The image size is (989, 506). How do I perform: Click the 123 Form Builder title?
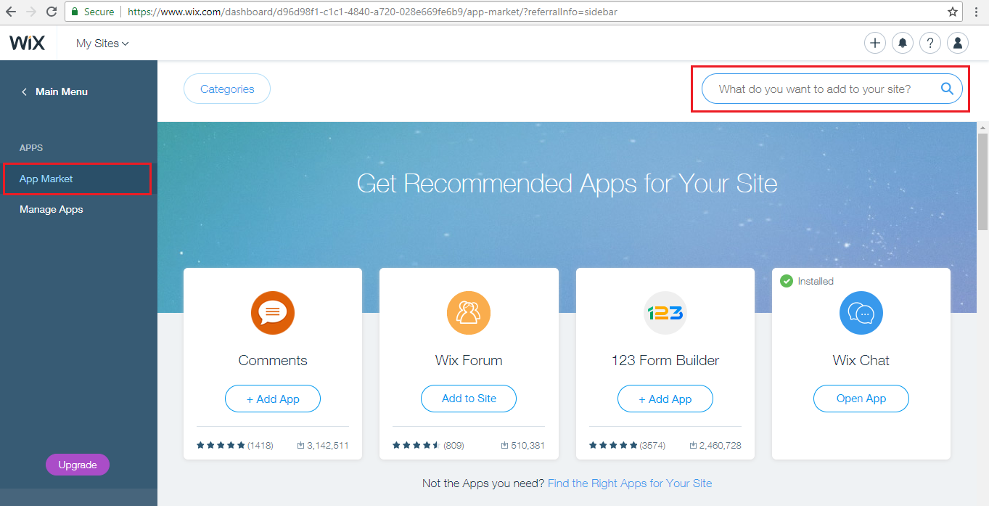pos(665,360)
